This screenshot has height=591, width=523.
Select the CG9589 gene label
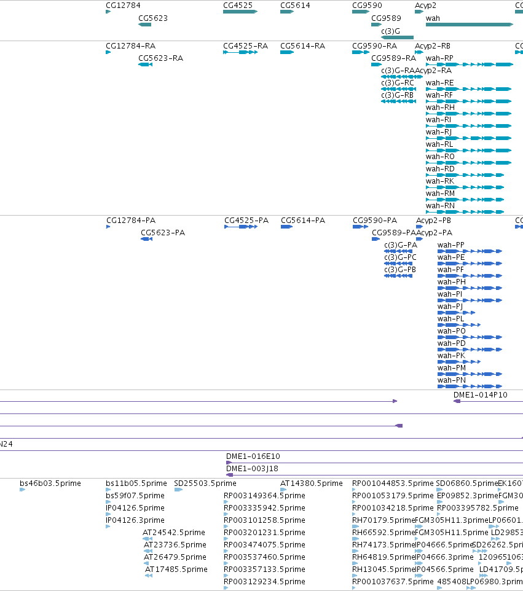coord(386,18)
